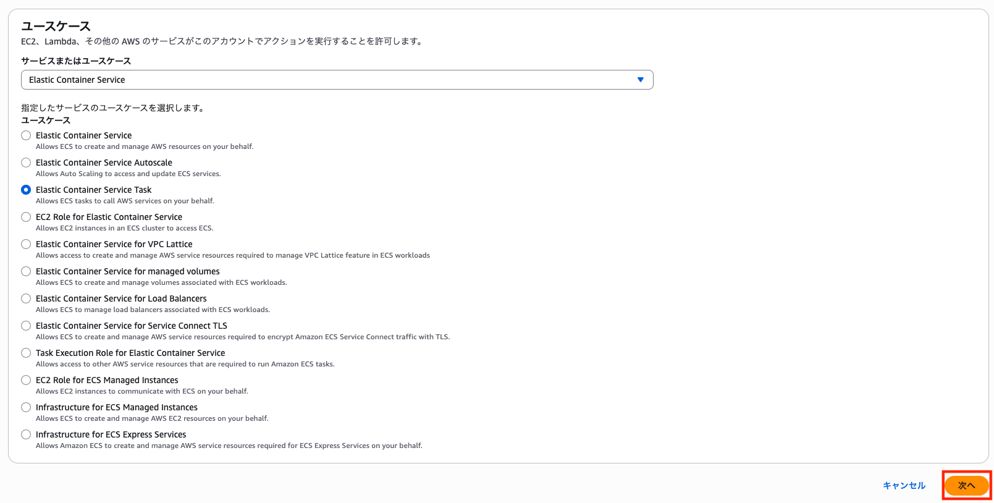Click 'Allows Auto Scaling to access and update ECS services' text
Viewport: 994px width, 503px height.
point(128,174)
